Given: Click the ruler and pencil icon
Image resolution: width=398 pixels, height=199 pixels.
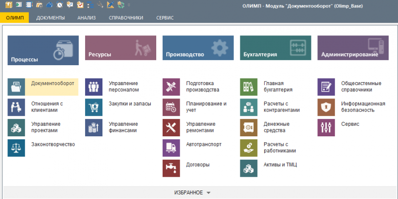Looking at the screenshot, I should pyautogui.click(x=110, y=4).
